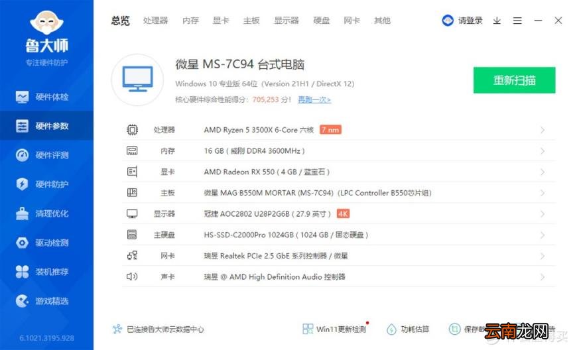Click the 内存 memory row icon

[x=132, y=150]
